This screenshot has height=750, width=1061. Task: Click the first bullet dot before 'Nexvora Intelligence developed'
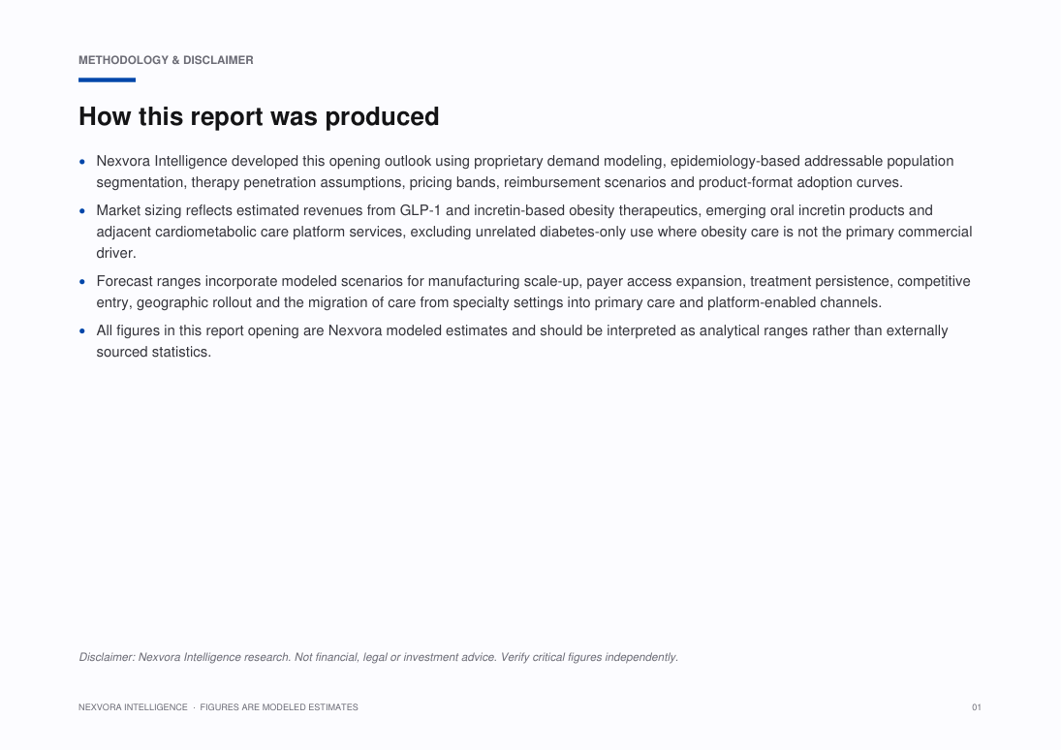coord(81,161)
